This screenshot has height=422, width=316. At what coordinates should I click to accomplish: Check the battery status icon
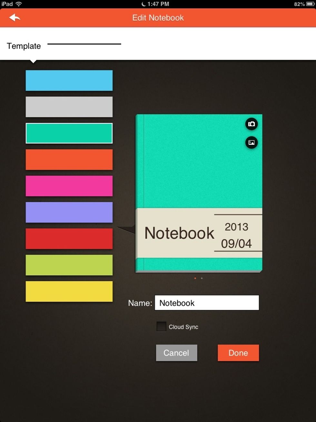pyautogui.click(x=310, y=4)
